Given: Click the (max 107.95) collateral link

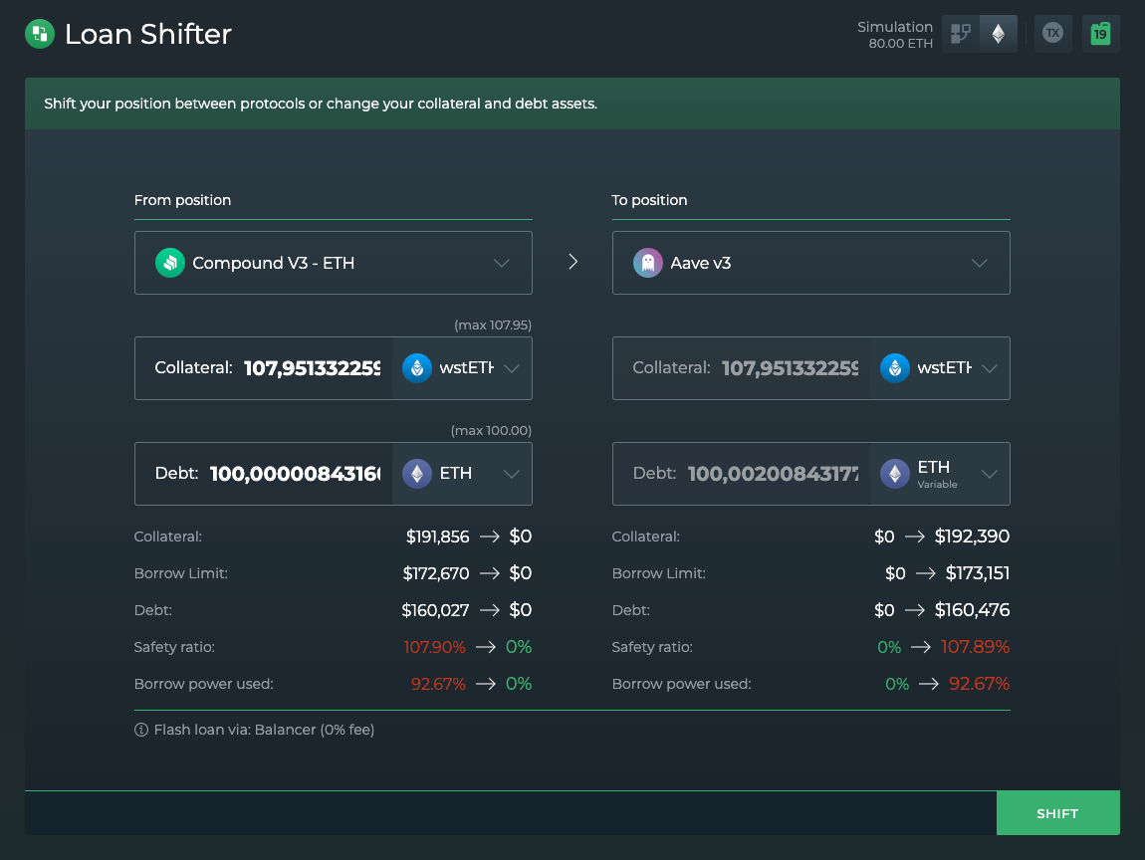Looking at the screenshot, I should [493, 324].
